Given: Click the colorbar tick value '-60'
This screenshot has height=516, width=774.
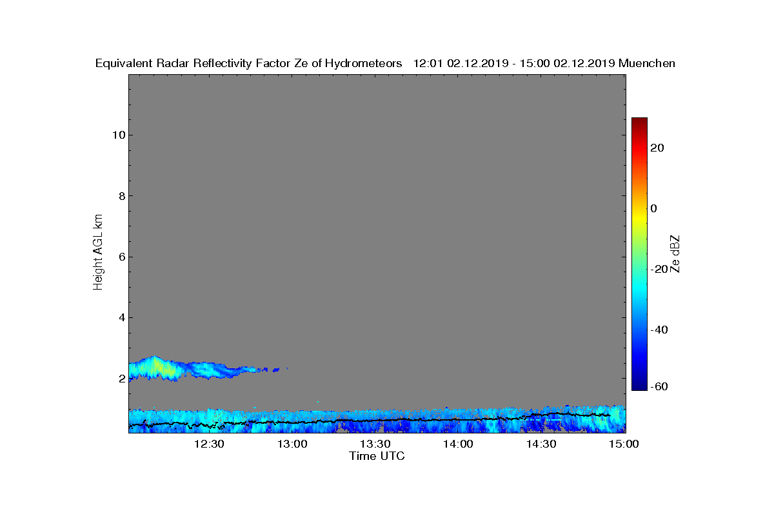Looking at the screenshot, I should (x=658, y=386).
